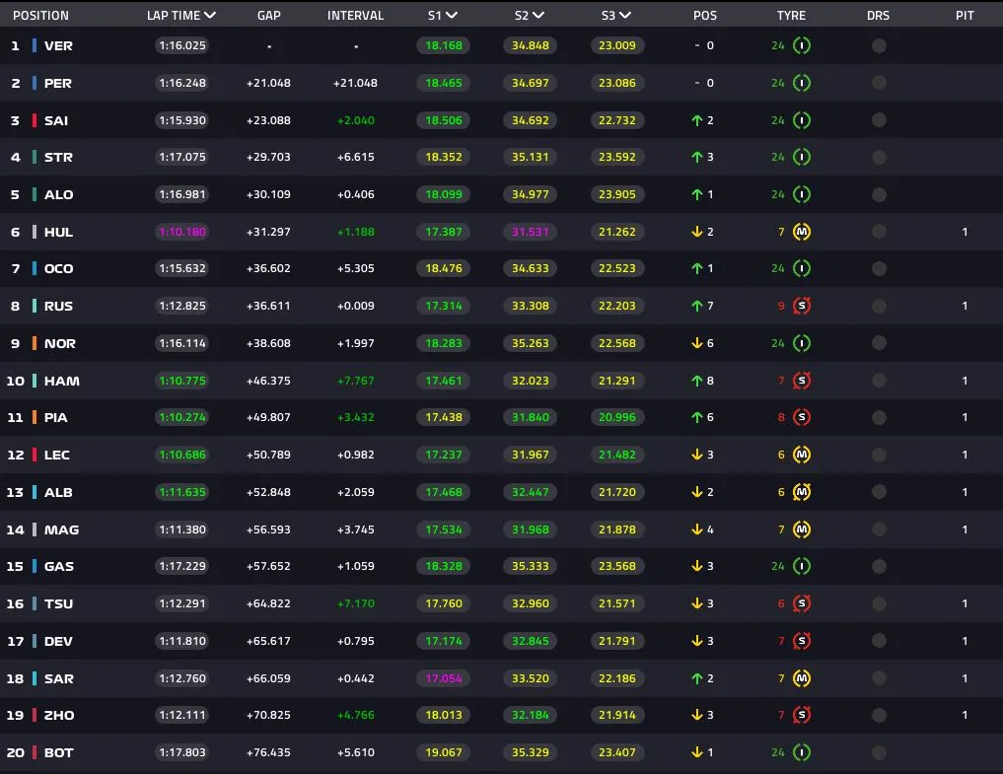Click Sargeant's purple 17.054 S1 time
Image resolution: width=1003 pixels, height=774 pixels.
point(443,678)
